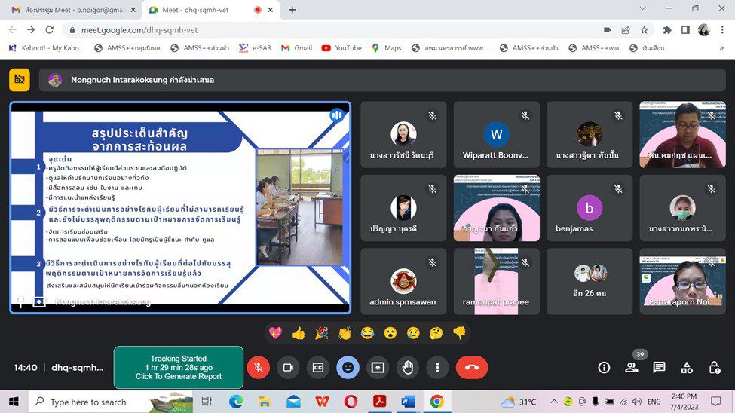Open the volume control in system tray
Screen dimensions: 735x413
(637, 402)
